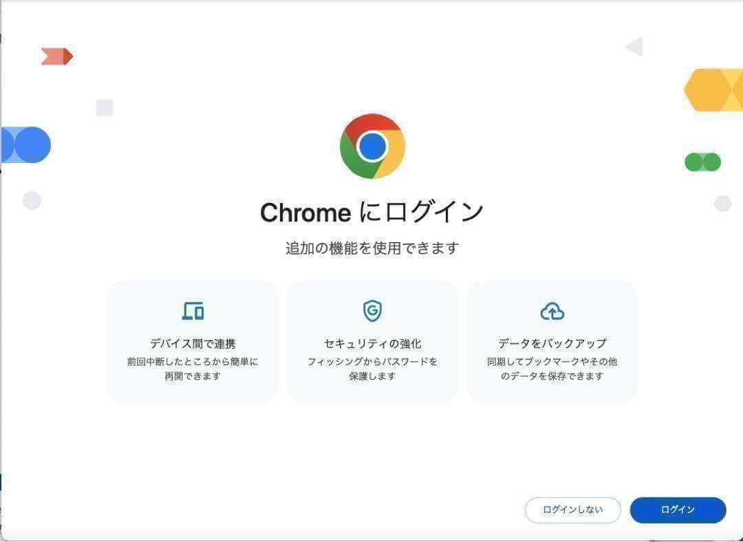
Task: Click the gray triangle decoration near the top right
Action: click(634, 47)
